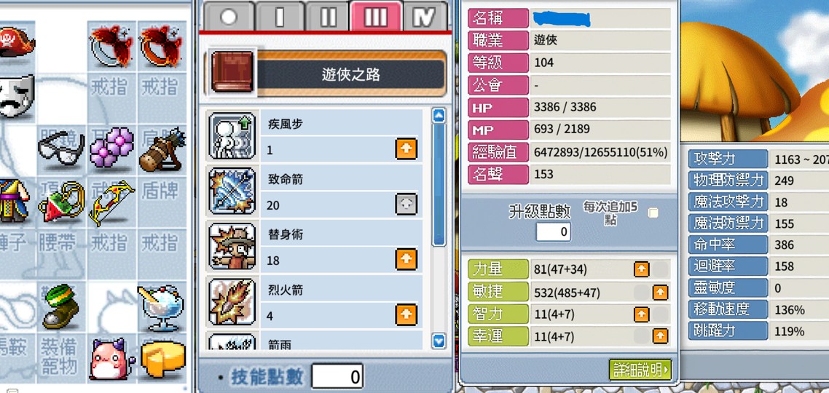Add a point to 幸運 stat

tap(660, 336)
